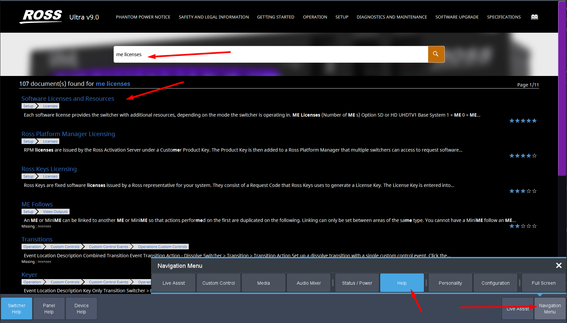Click Custom Controls breadcrumb under Keyer
Viewport: 567px width, 323px height.
(65, 282)
